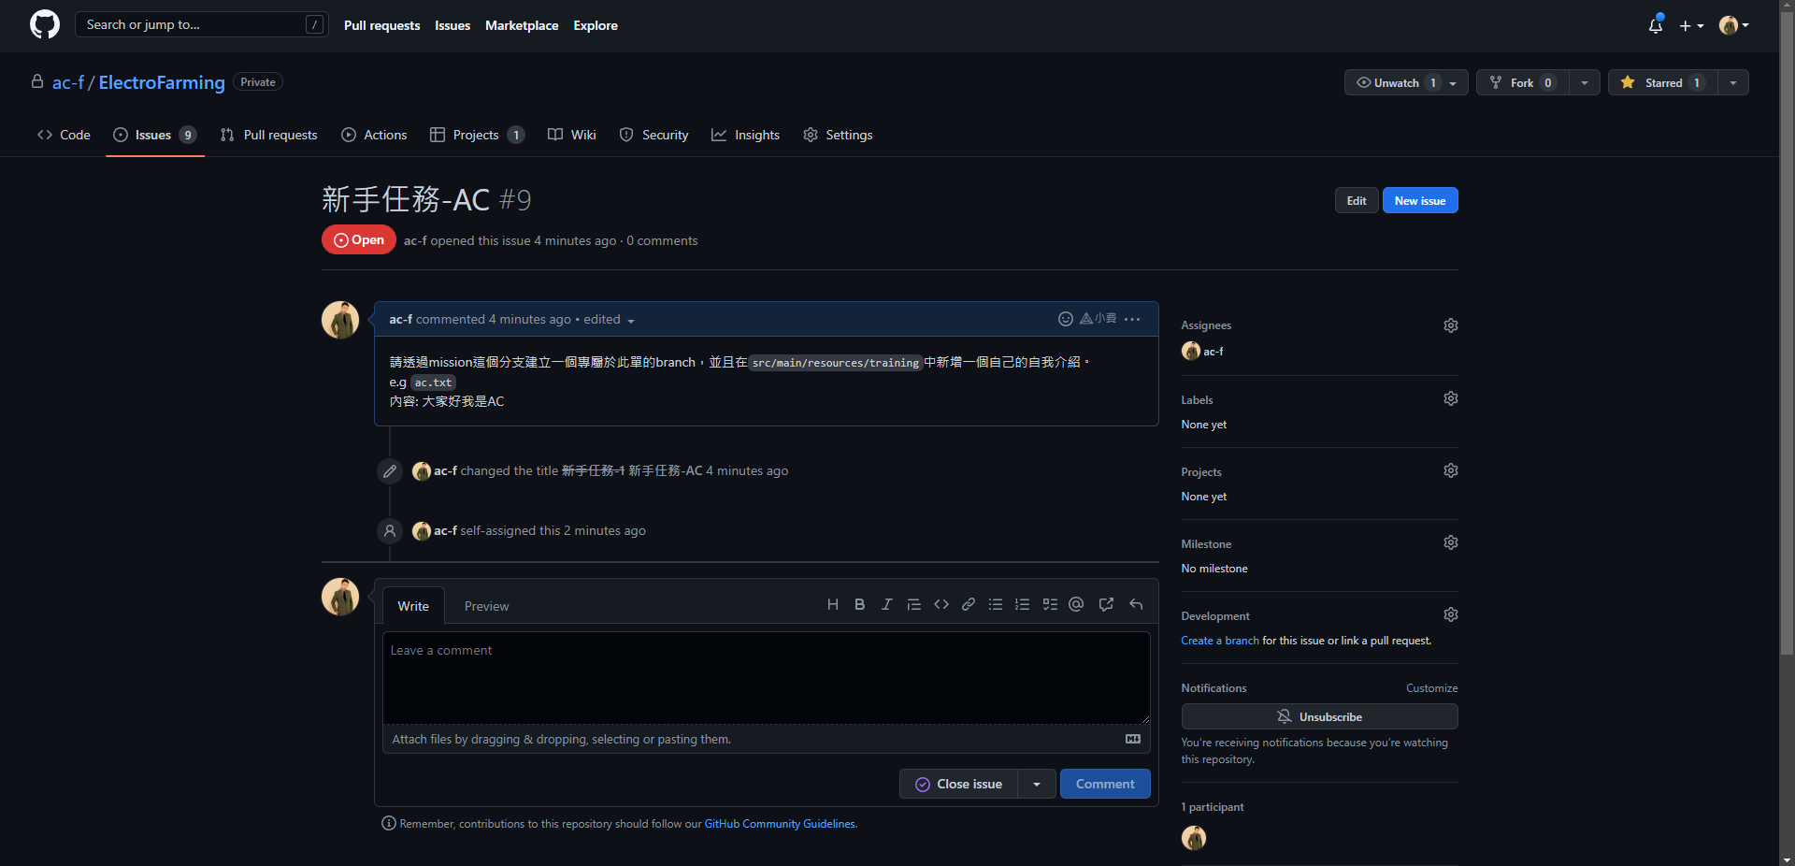Image resolution: width=1795 pixels, height=866 pixels.
Task: Open ac-f assignee in sidebar
Action: point(1202,351)
